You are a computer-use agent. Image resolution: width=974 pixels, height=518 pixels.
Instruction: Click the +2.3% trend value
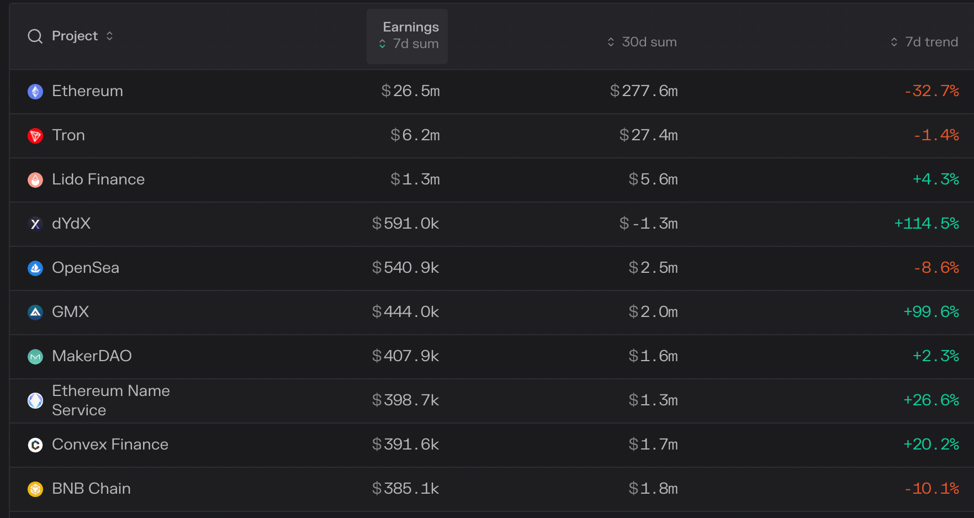pos(936,356)
